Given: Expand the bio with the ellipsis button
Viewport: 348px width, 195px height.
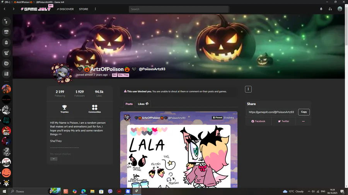Looking at the screenshot, I should coord(54,159).
